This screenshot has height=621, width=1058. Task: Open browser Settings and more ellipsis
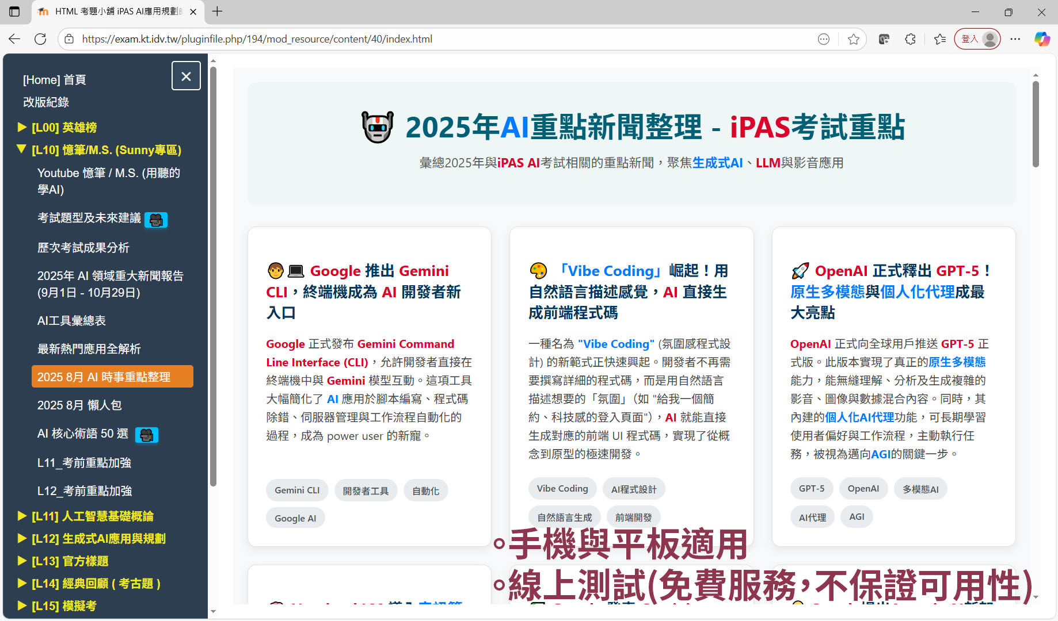click(x=1015, y=39)
